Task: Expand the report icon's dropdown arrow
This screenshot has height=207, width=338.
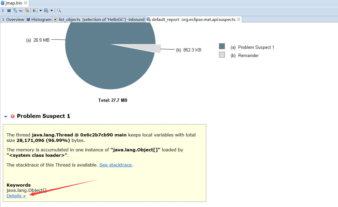Action: tap(51, 11)
